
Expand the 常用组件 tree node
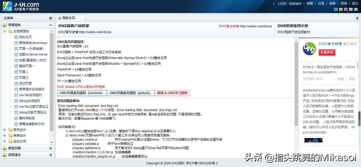click(4, 130)
